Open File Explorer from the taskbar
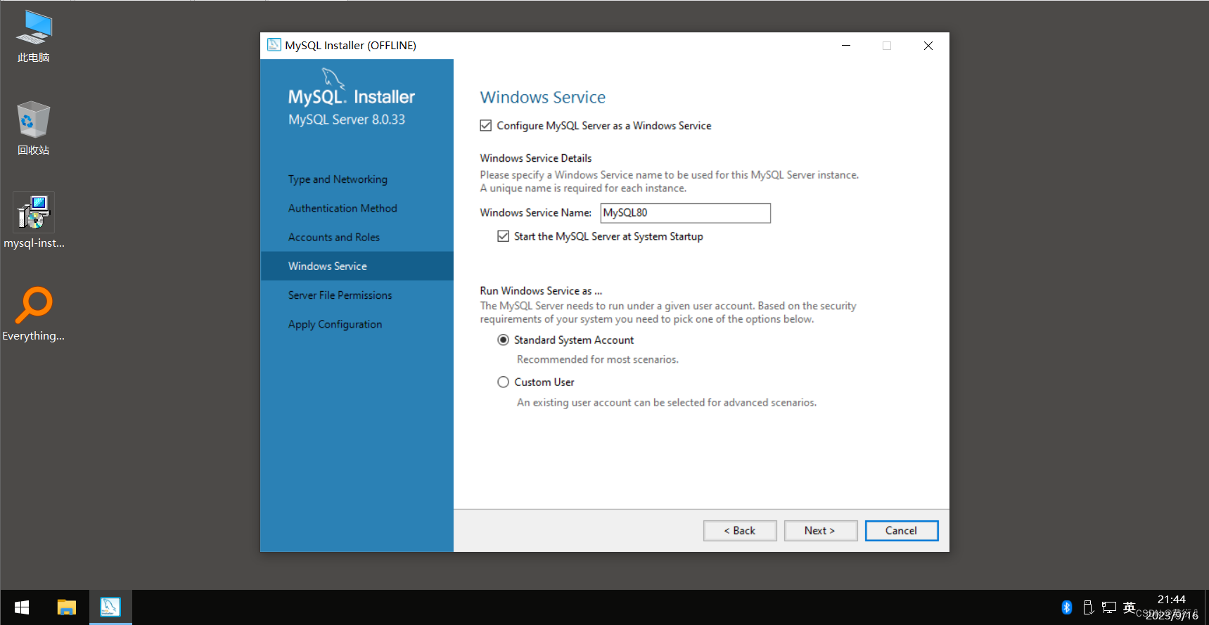The image size is (1209, 625). tap(67, 607)
